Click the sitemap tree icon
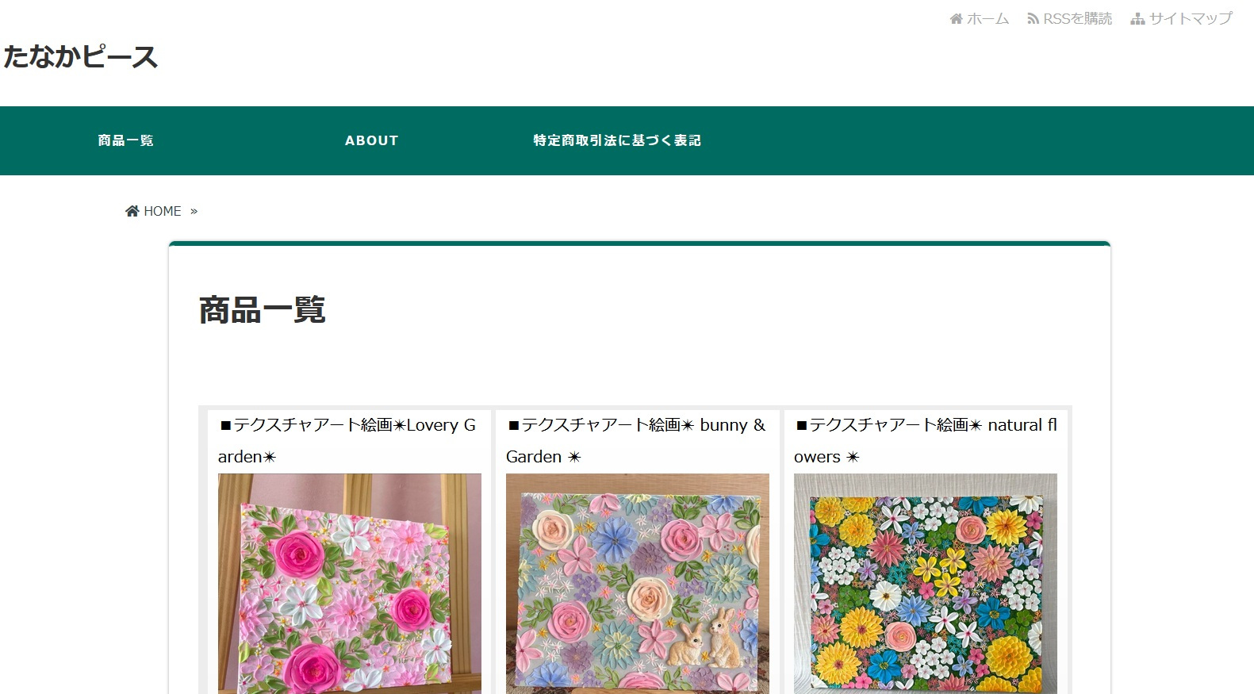The width and height of the screenshot is (1254, 694). pos(1137,19)
